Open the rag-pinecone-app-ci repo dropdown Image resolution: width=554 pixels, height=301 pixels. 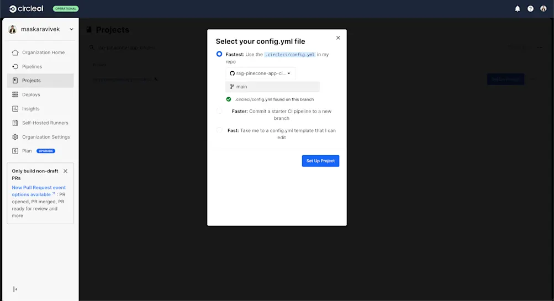(260, 73)
